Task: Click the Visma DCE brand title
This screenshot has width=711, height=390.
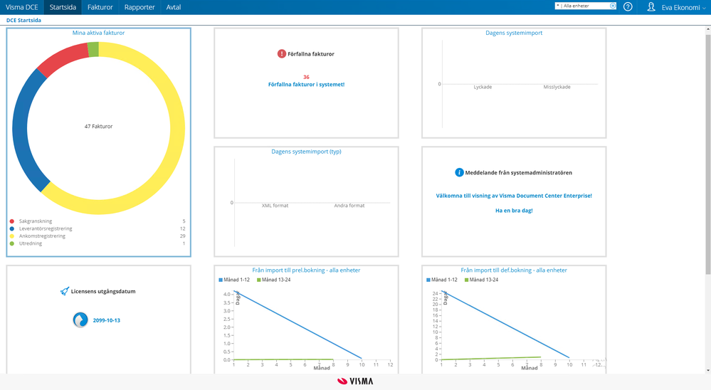Action: coord(22,7)
